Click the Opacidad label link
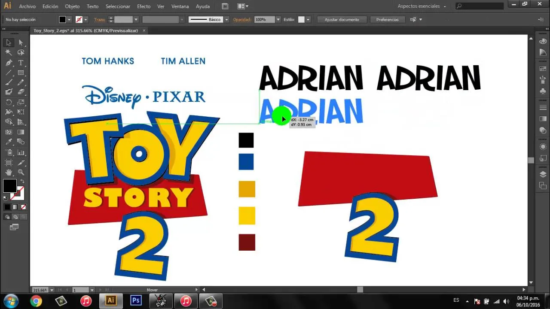The image size is (550, 309). tap(242, 20)
